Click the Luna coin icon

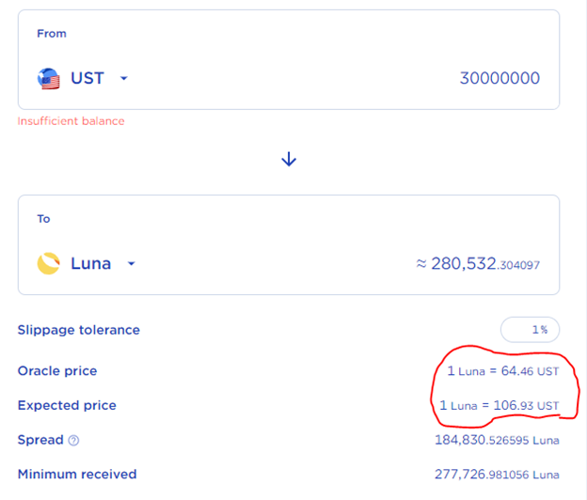click(49, 264)
